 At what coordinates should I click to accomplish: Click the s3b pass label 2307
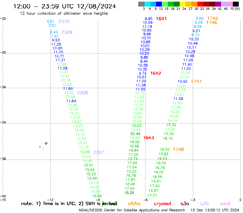[99, 152]
